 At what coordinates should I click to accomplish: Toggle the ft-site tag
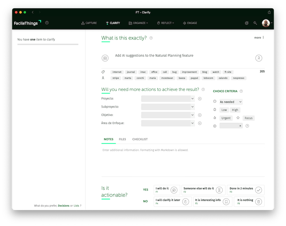(228, 72)
